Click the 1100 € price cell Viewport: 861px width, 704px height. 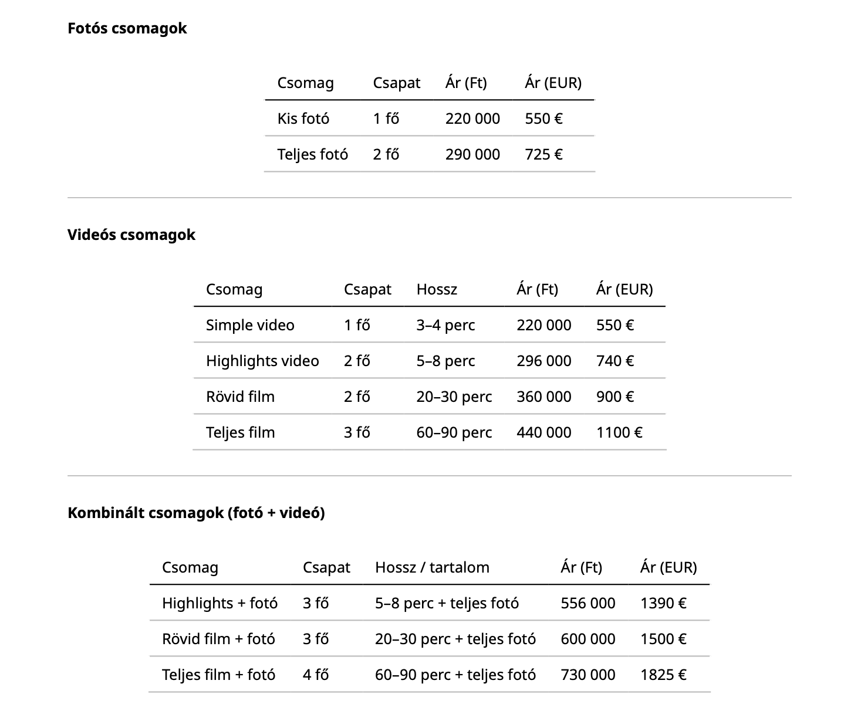click(x=619, y=432)
